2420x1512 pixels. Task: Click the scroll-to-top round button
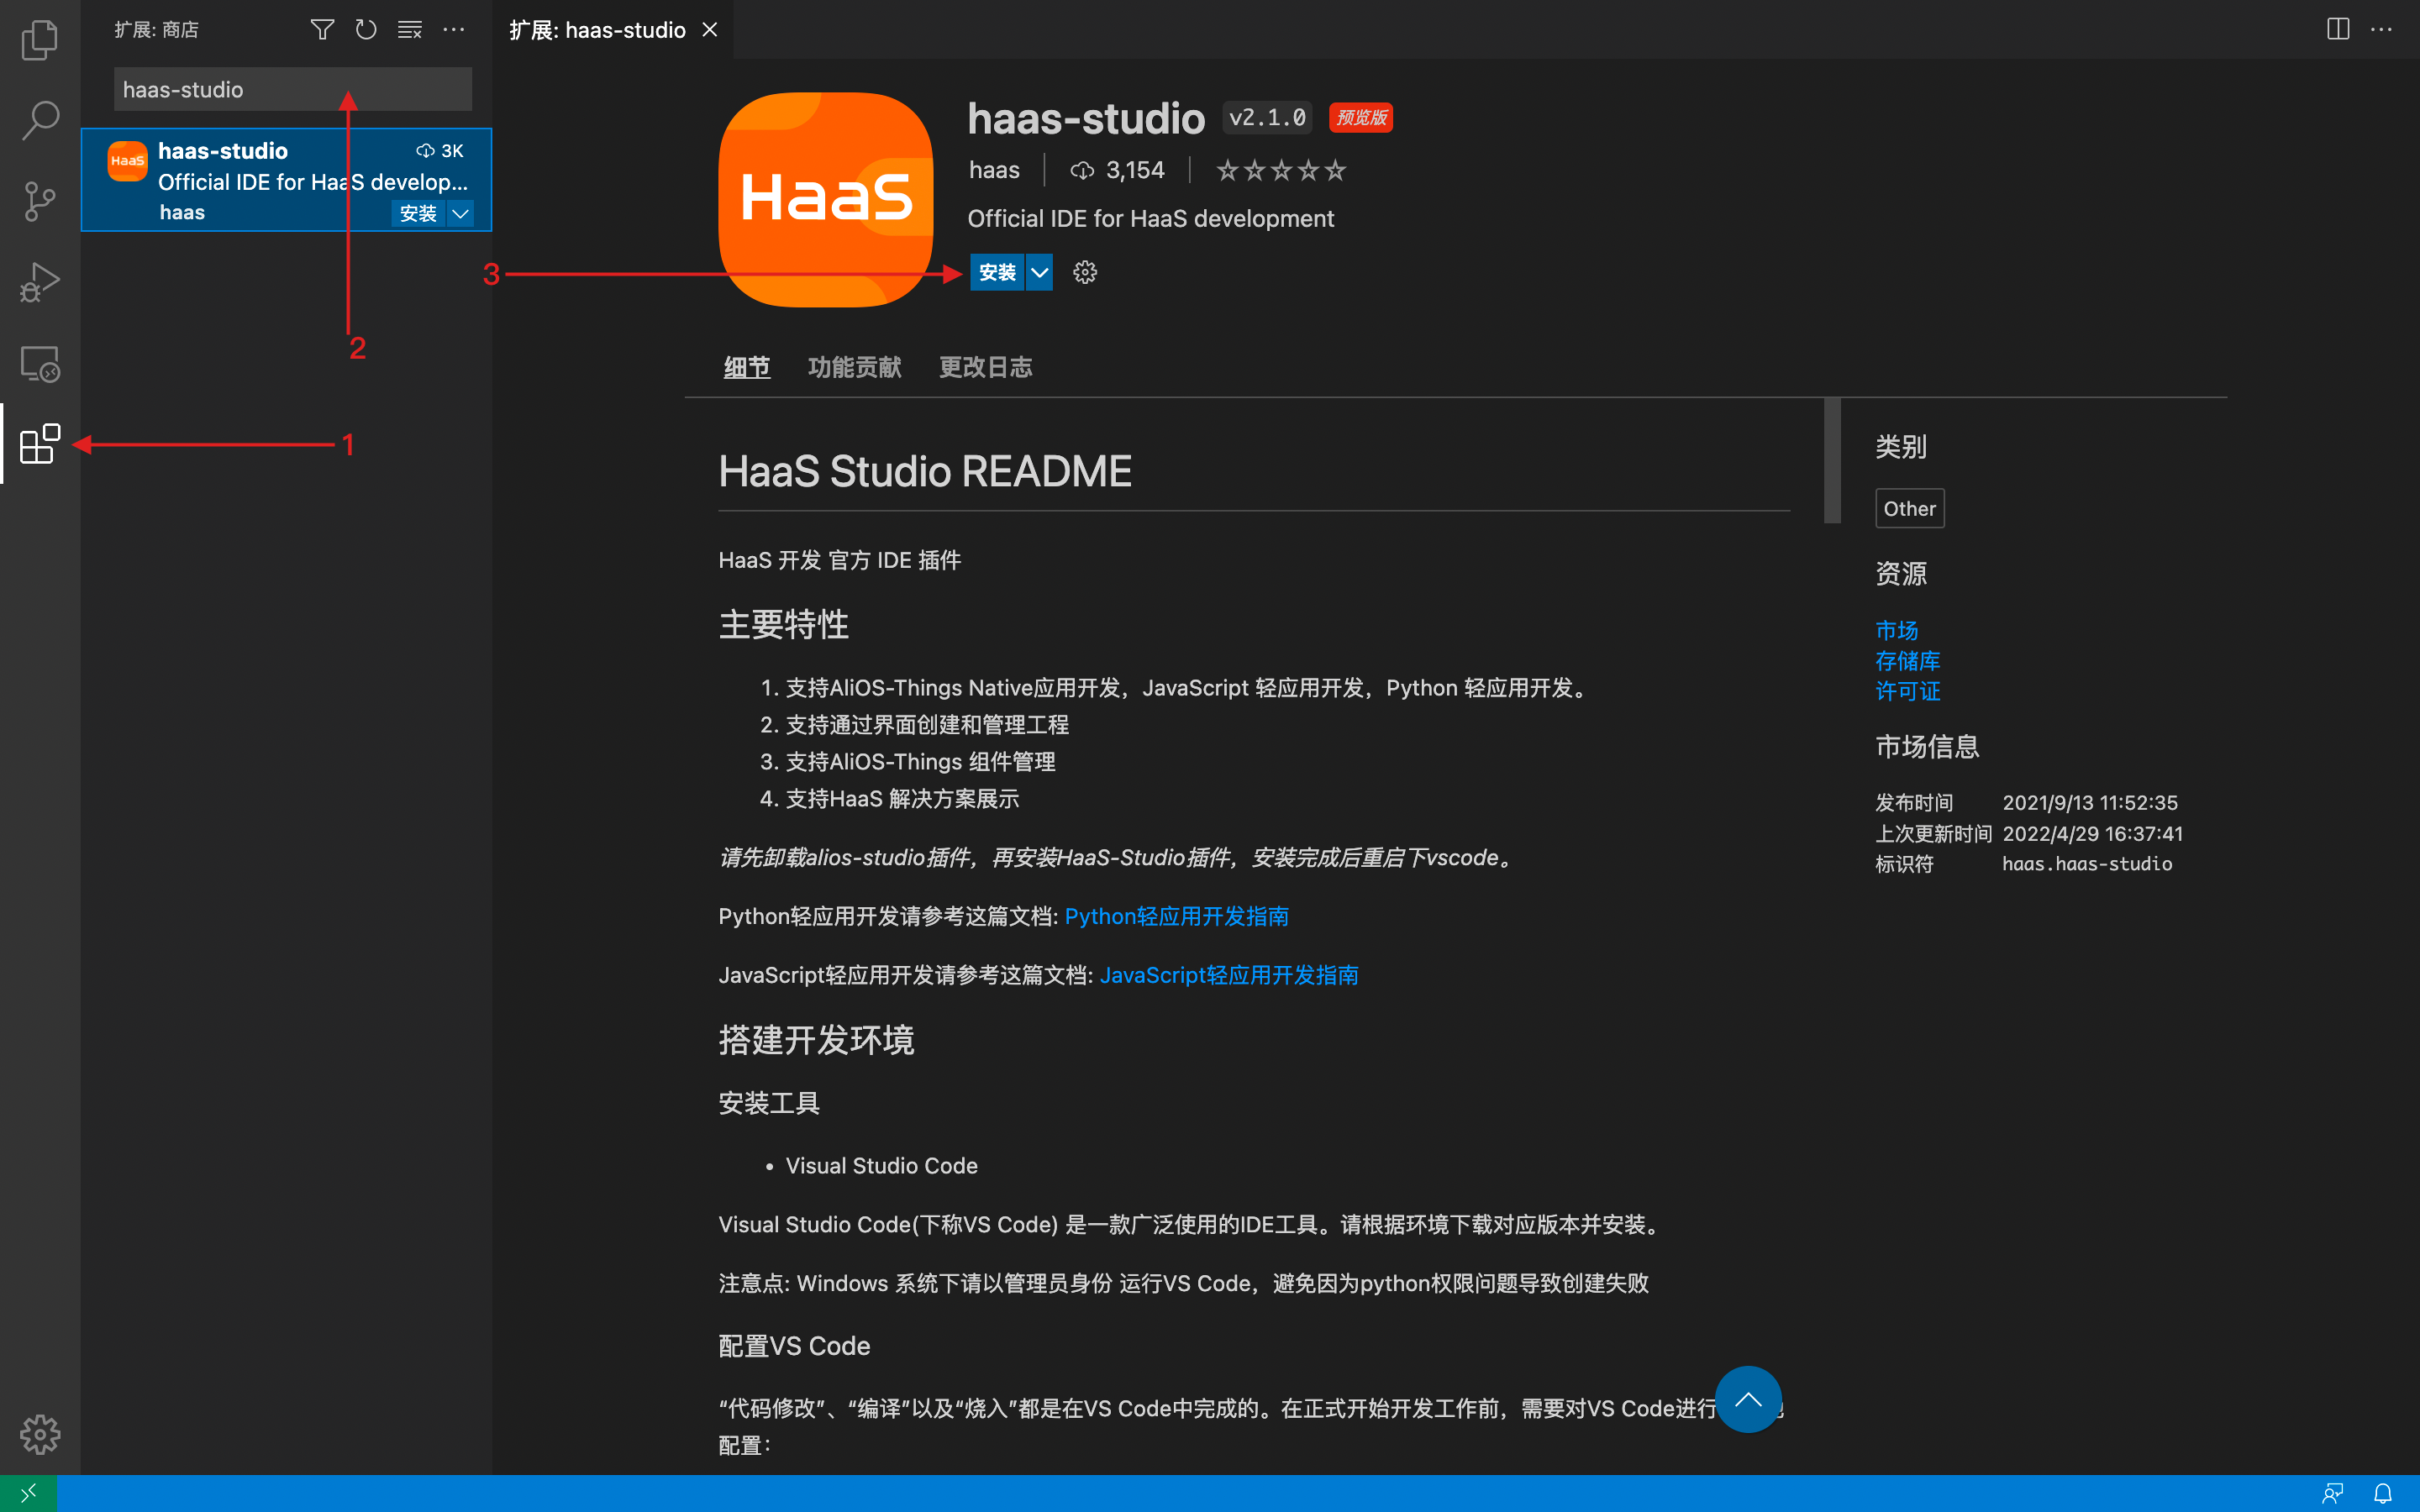(x=1748, y=1399)
